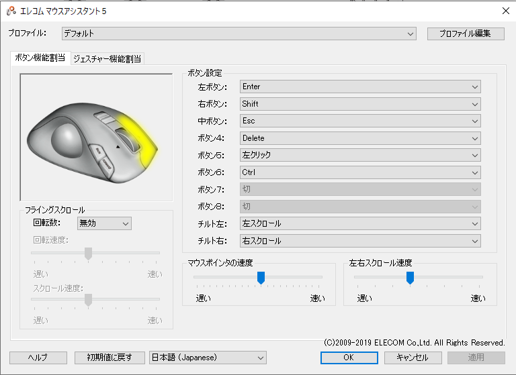
Task: Switch to the ボタン機能割当 tab
Action: (x=40, y=58)
